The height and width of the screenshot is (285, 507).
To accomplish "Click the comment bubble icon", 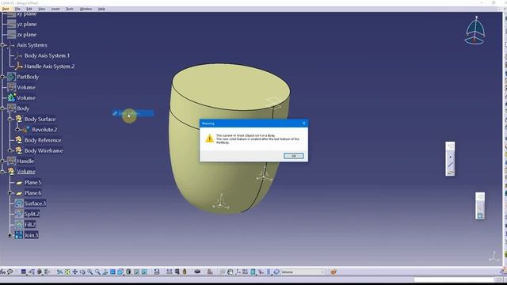I will (x=10, y=272).
